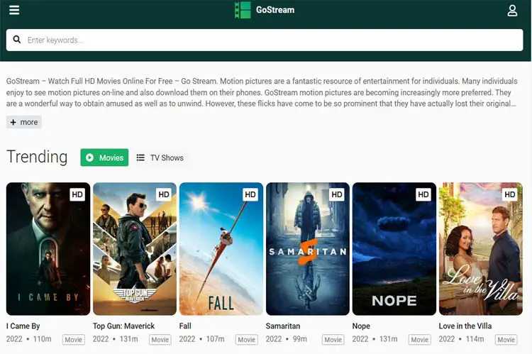The width and height of the screenshot is (532, 354).
Task: Switch to the TV Shows trending tab
Action: click(x=160, y=157)
